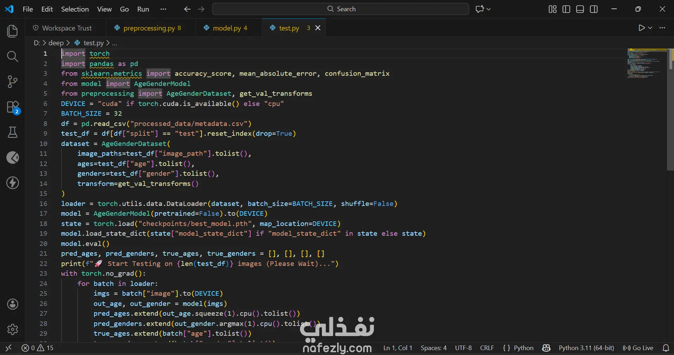Click the command center Search box

click(341, 9)
